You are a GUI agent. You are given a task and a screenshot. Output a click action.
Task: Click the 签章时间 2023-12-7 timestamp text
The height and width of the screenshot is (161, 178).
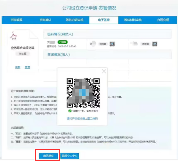pyautogui.click(x=62, y=46)
